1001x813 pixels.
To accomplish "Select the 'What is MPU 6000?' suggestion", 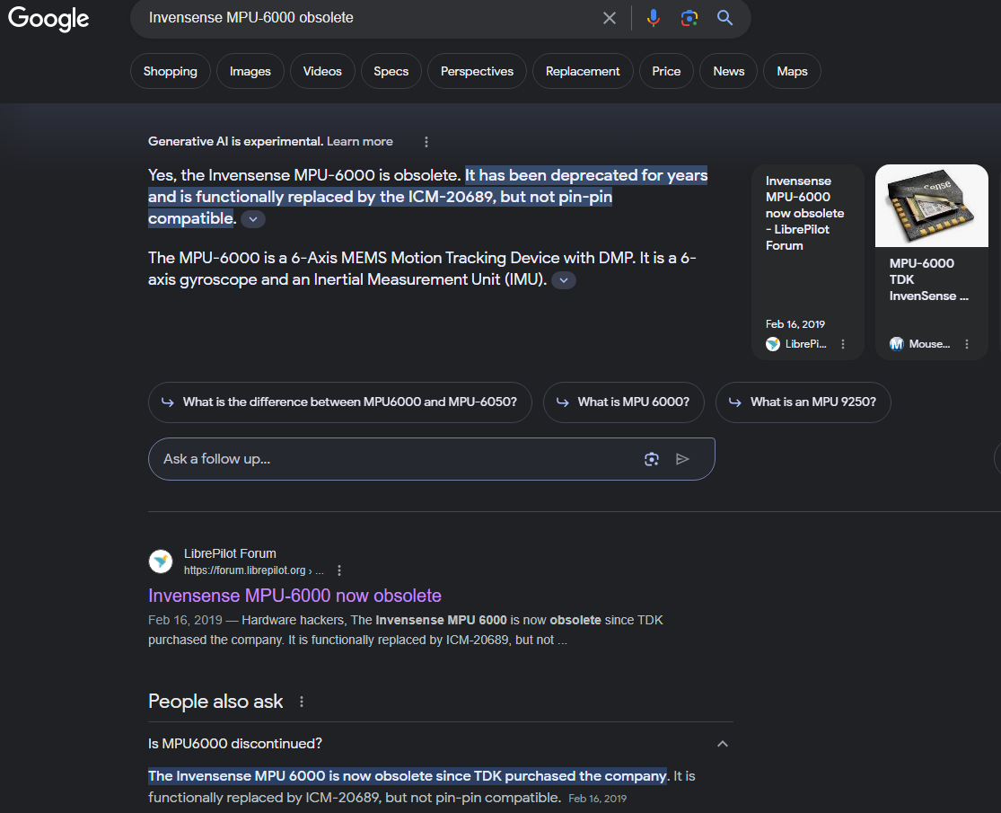I will tap(623, 402).
